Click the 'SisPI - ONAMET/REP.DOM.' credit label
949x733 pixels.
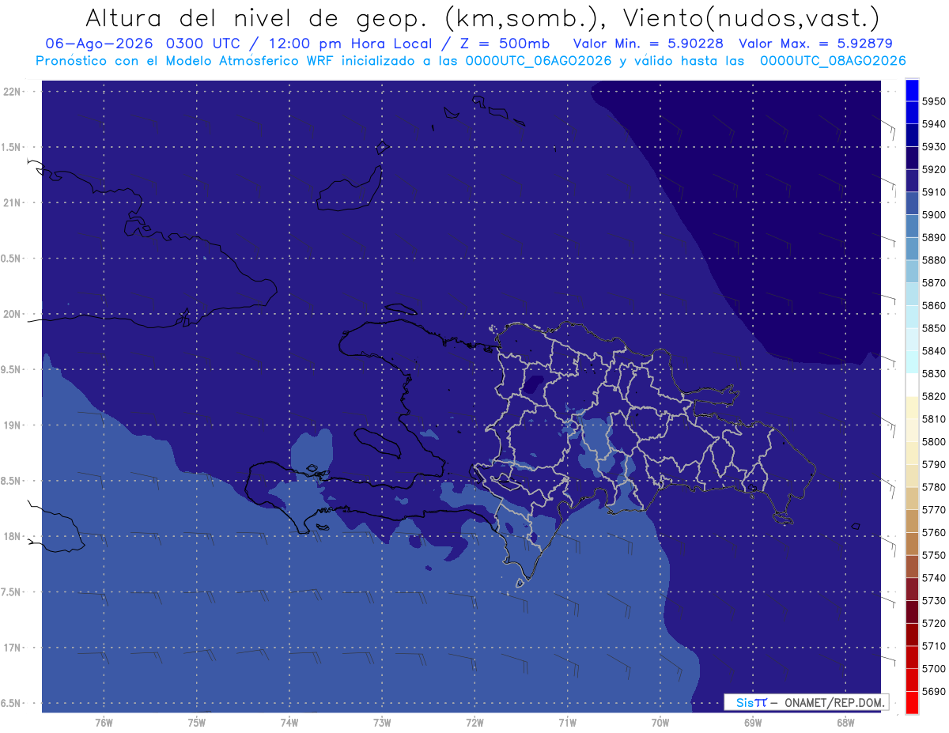807,702
